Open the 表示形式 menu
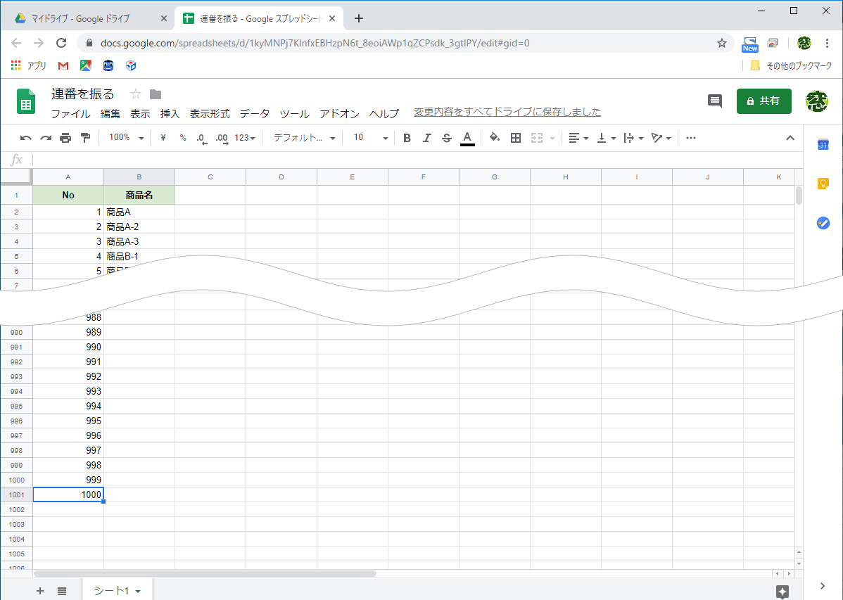The width and height of the screenshot is (843, 600). tap(210, 114)
